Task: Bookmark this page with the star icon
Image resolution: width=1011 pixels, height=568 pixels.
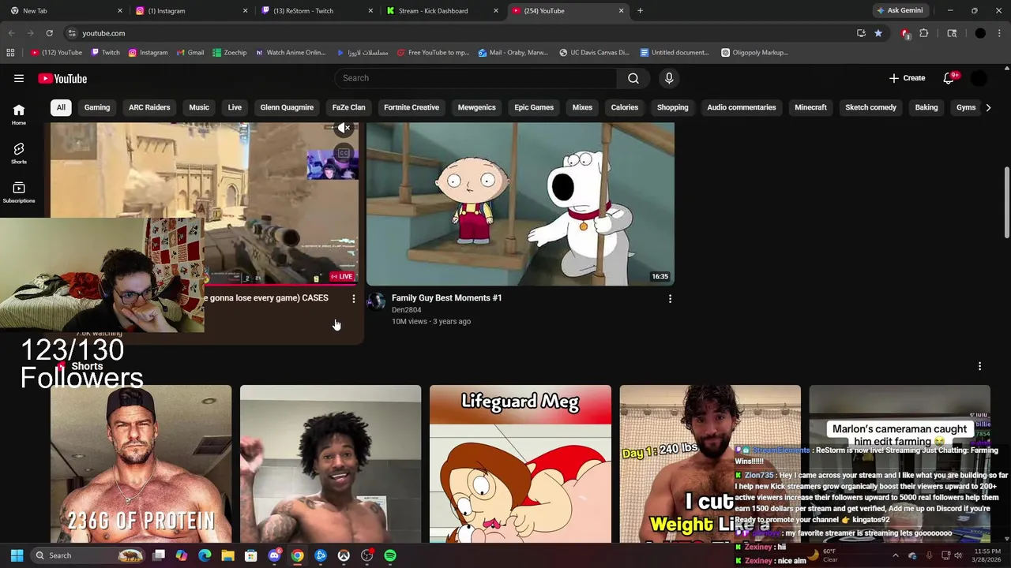Action: tap(878, 33)
